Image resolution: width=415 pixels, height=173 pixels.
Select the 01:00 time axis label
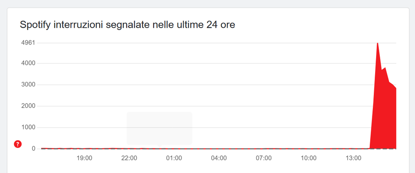coord(174,158)
